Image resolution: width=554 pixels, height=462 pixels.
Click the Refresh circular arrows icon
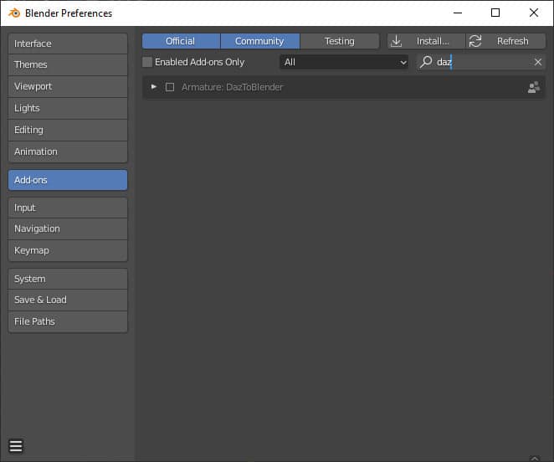474,41
